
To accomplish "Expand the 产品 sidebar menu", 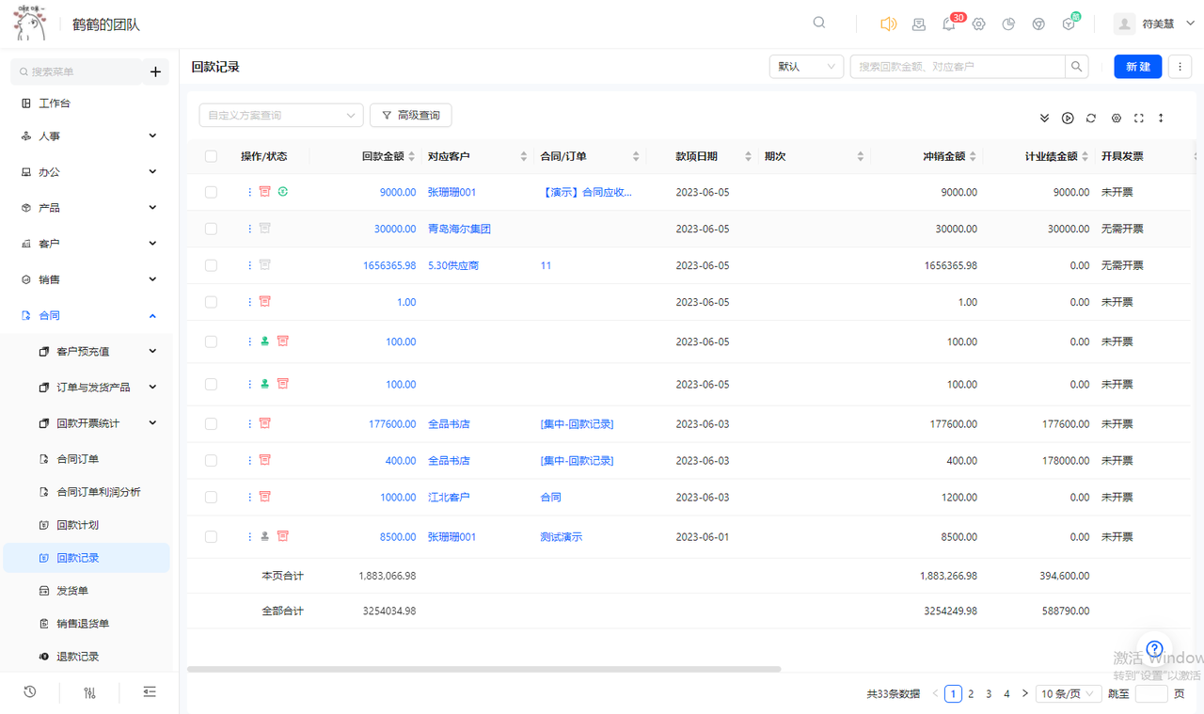I will 89,208.
